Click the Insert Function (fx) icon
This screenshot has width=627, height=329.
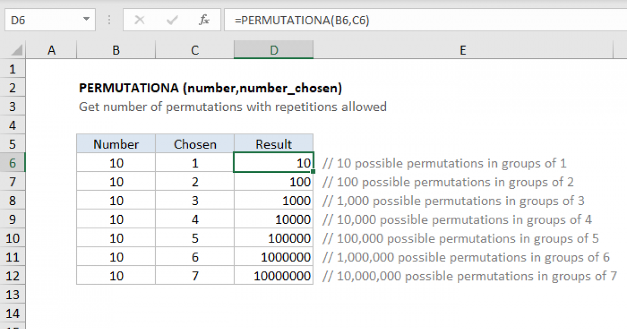tap(204, 20)
